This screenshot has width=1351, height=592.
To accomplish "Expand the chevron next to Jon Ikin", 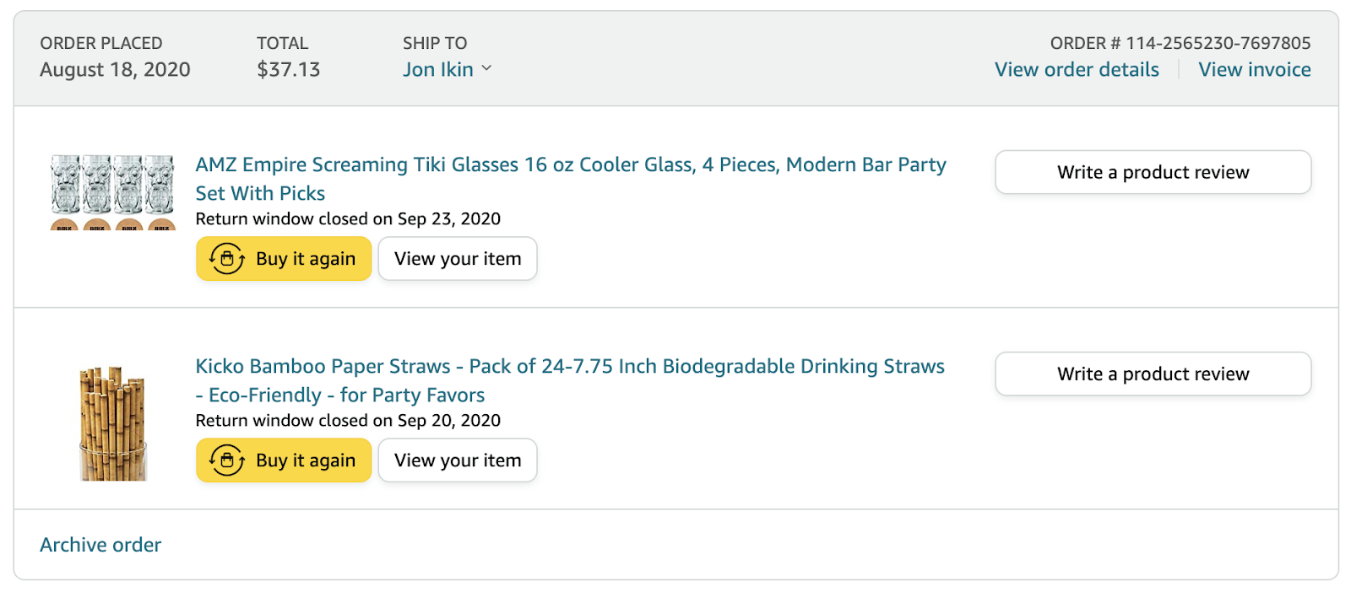I will point(486,69).
